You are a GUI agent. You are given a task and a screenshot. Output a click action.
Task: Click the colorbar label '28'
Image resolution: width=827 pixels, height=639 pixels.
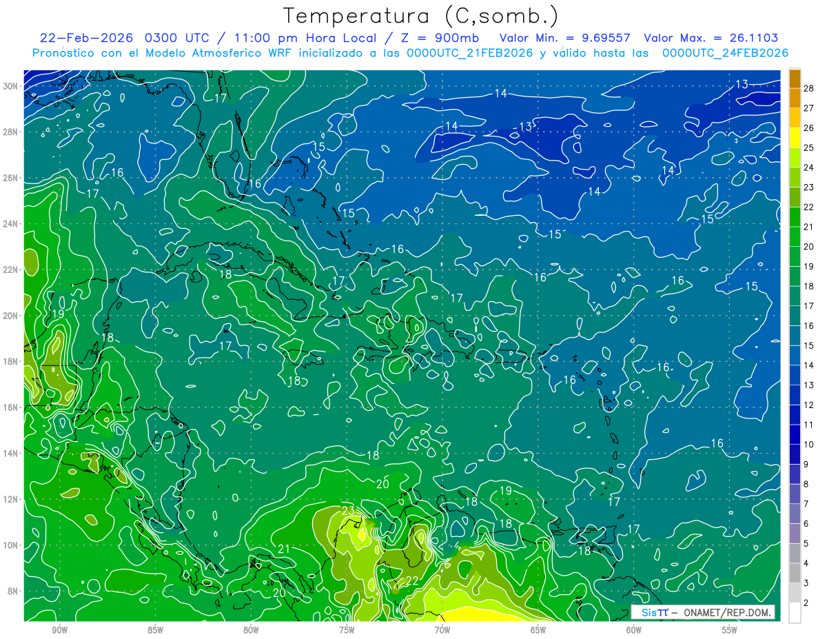point(809,88)
